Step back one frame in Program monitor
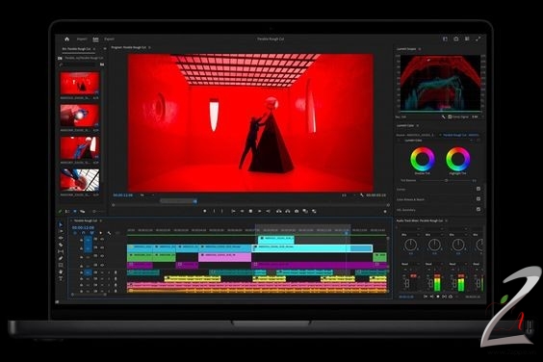Image resolution: width=543 pixels, height=362 pixels. [x=242, y=211]
